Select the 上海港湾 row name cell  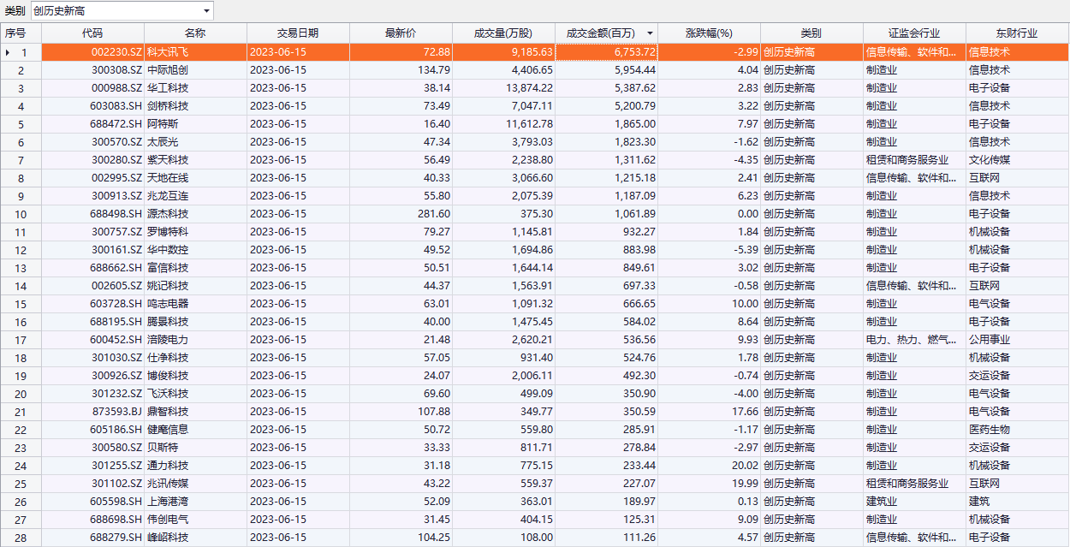click(x=195, y=502)
